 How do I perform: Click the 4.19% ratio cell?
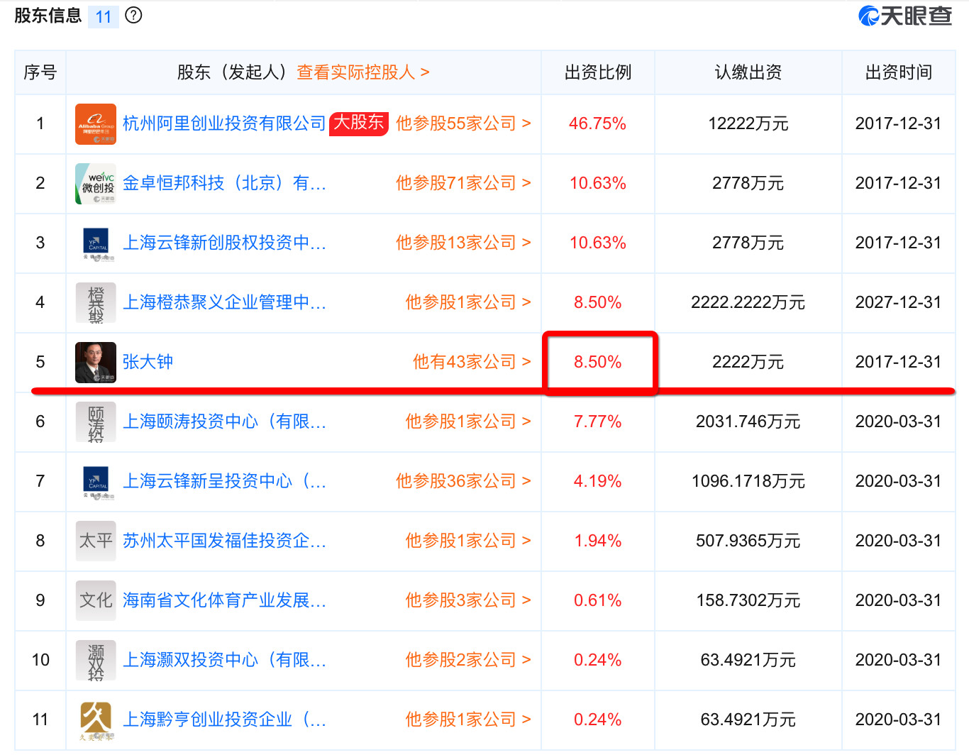[597, 481]
